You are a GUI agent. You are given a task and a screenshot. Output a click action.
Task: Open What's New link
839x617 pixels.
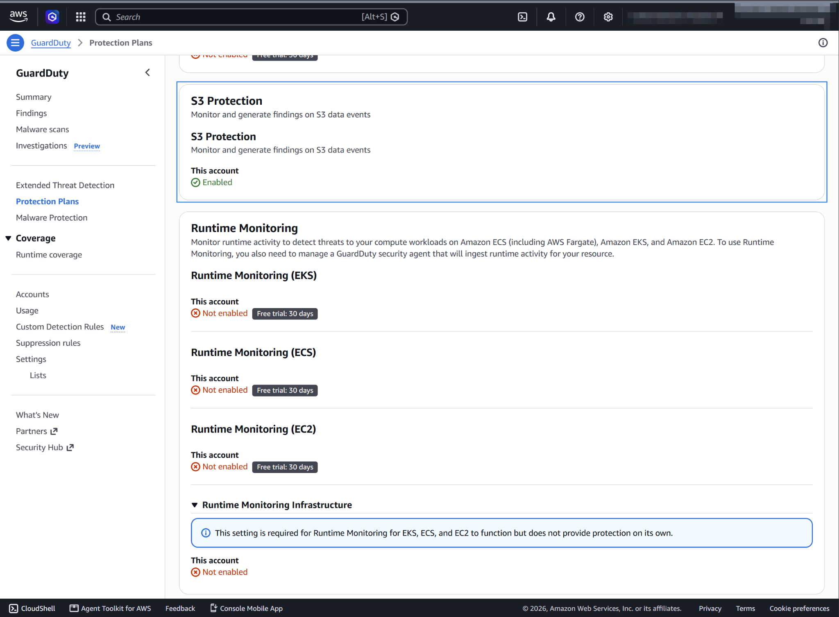click(37, 415)
